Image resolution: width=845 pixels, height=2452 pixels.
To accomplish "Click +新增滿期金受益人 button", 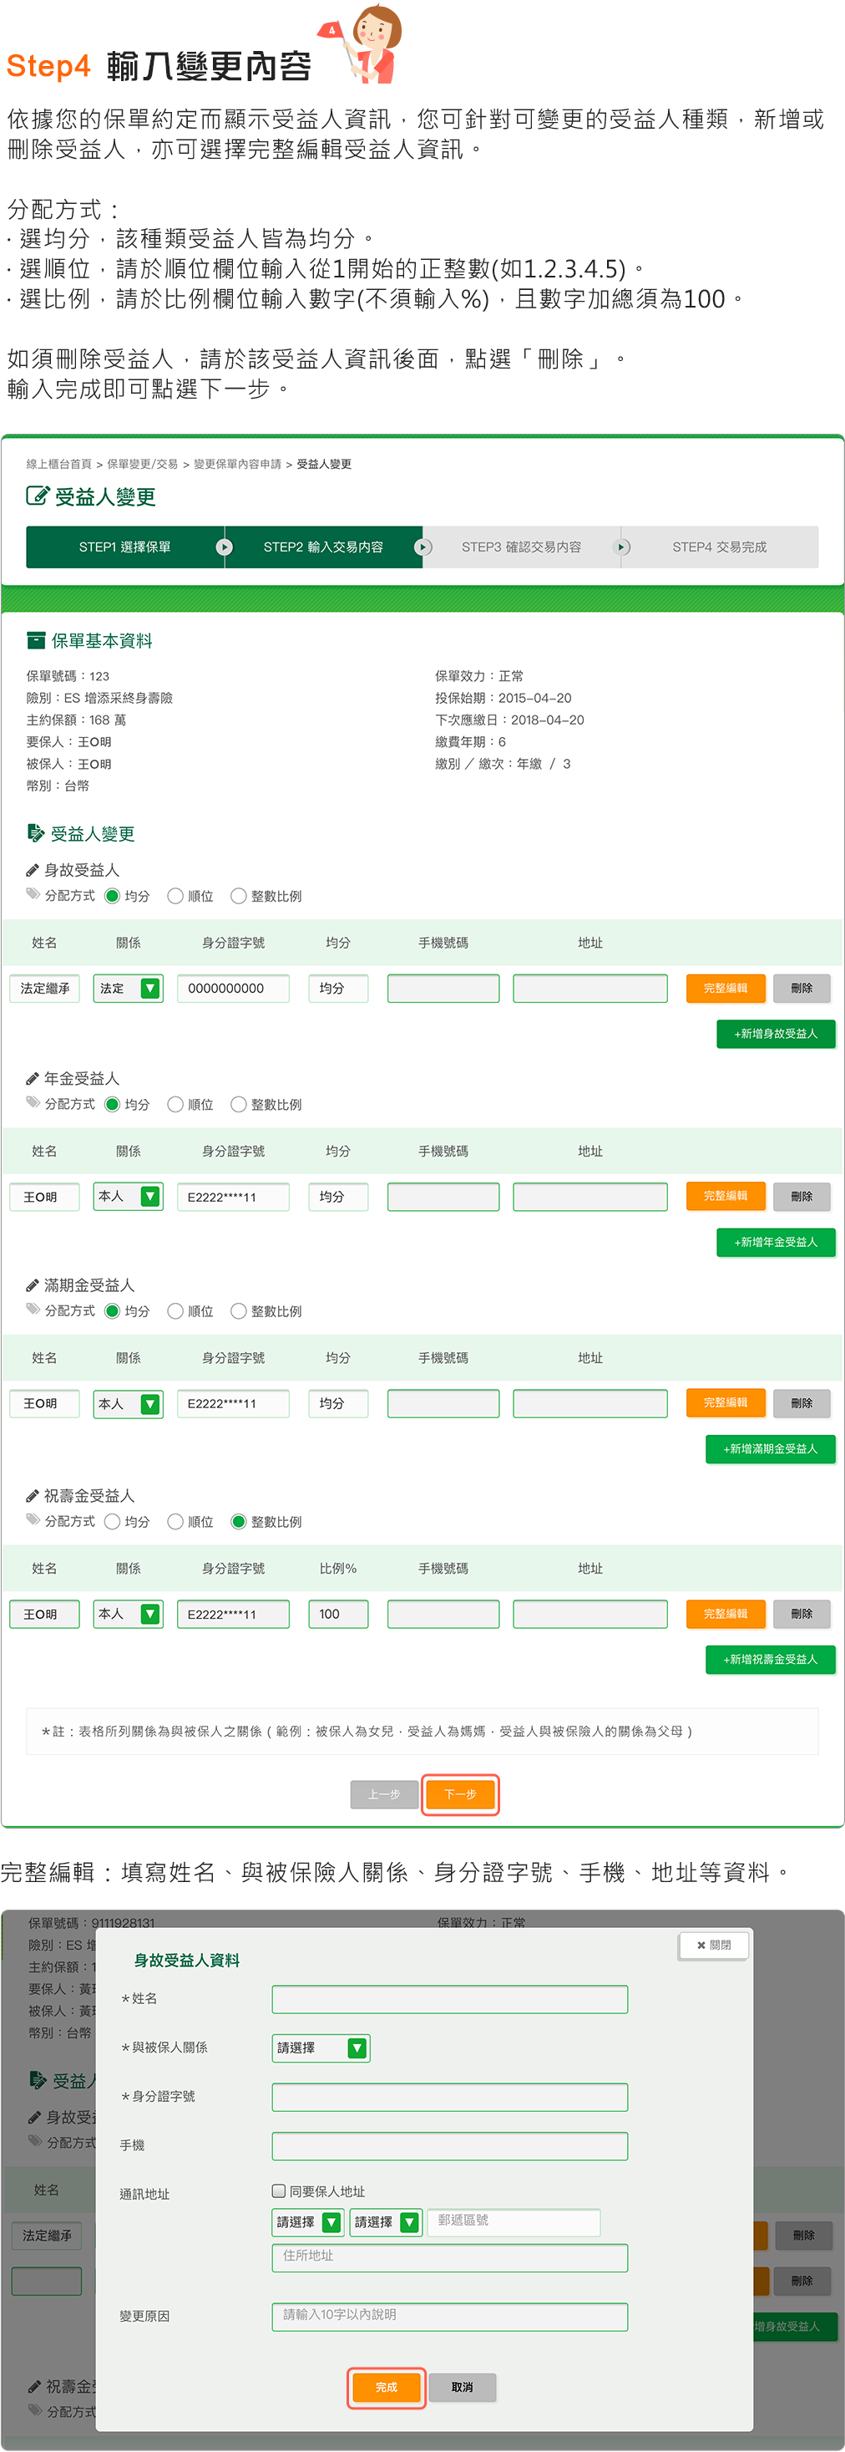I will tap(770, 1449).
